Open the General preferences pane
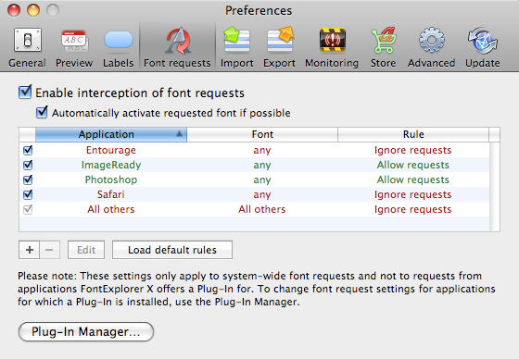 (x=28, y=47)
